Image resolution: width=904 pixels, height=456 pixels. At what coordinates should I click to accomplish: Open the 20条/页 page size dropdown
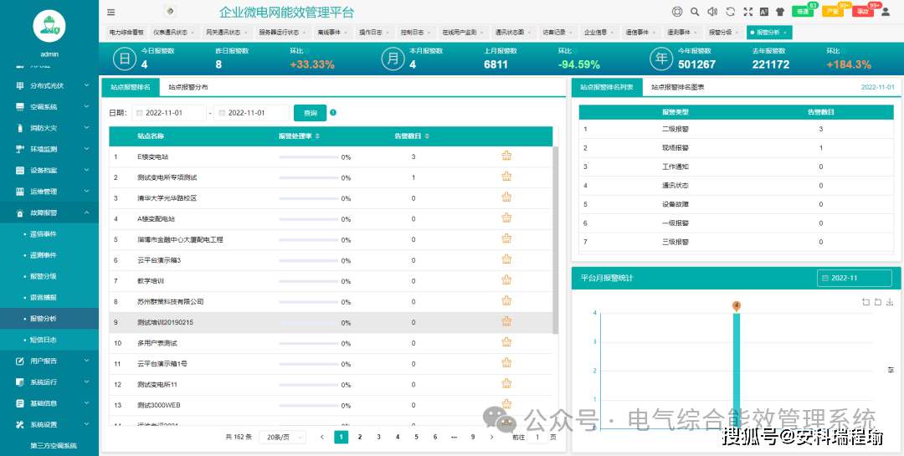tap(282, 437)
